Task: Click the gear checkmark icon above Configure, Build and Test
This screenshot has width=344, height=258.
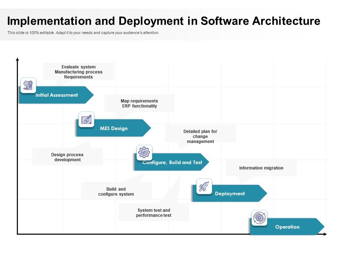Action: [x=144, y=153]
